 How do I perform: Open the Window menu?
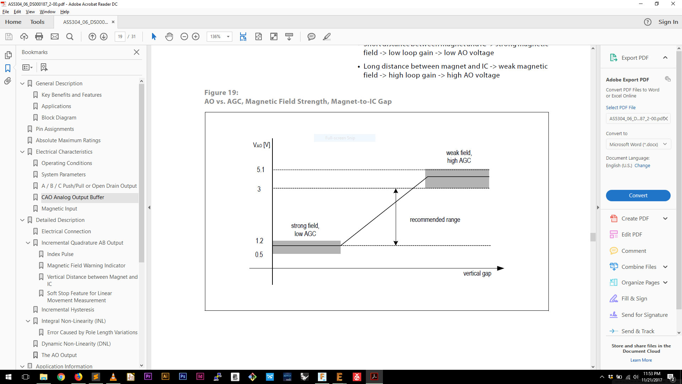point(47,12)
